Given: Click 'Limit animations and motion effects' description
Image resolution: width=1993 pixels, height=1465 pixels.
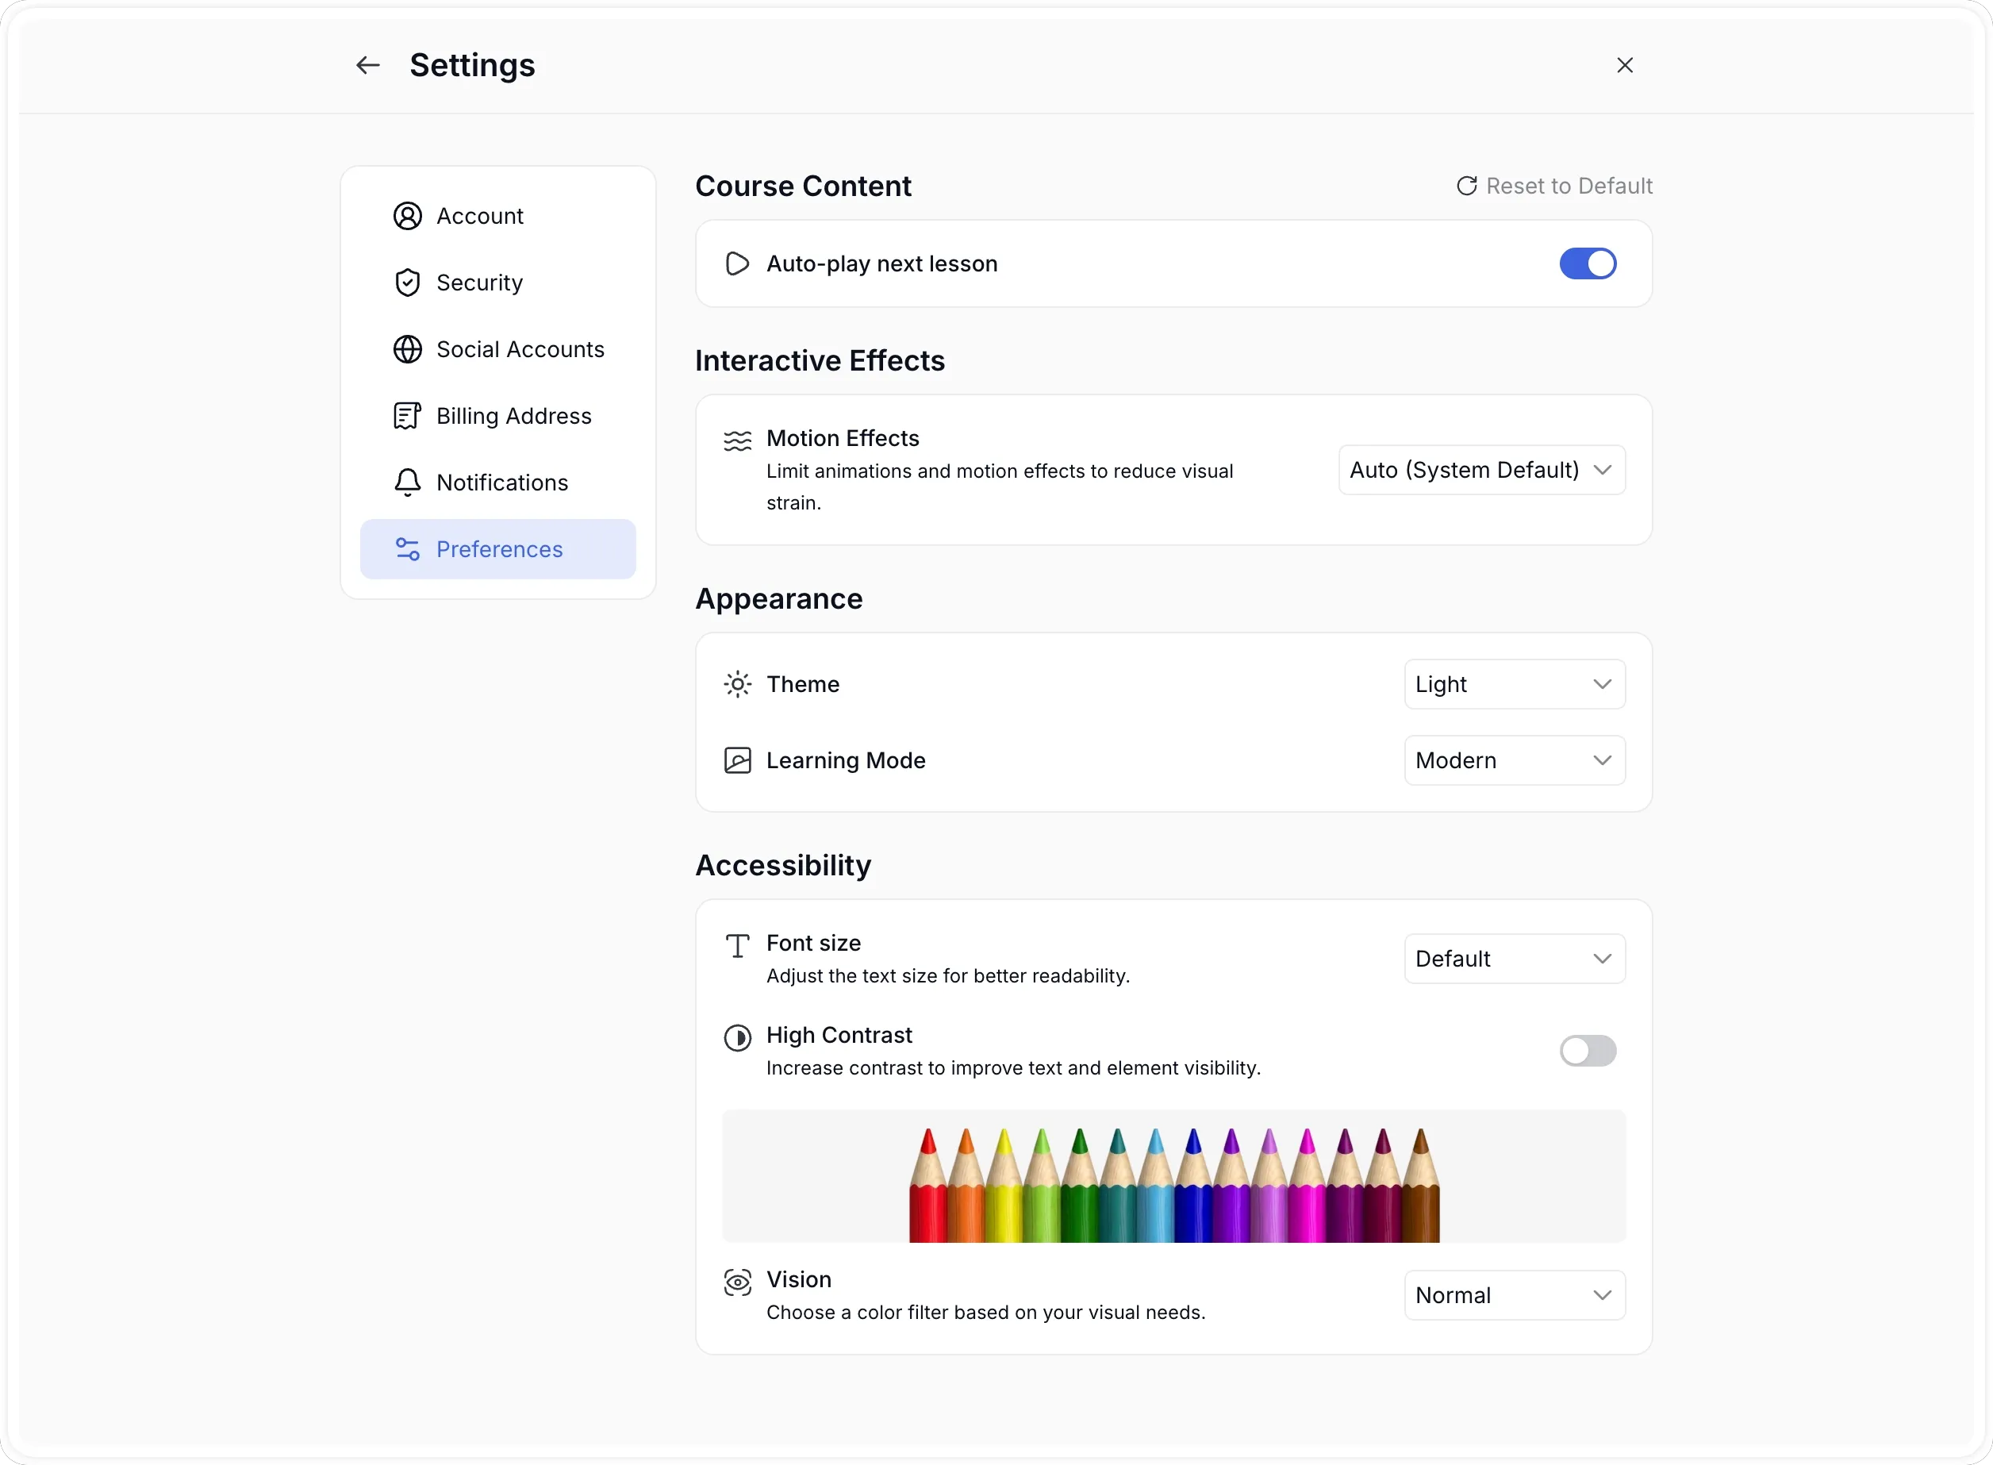Looking at the screenshot, I should point(1000,486).
